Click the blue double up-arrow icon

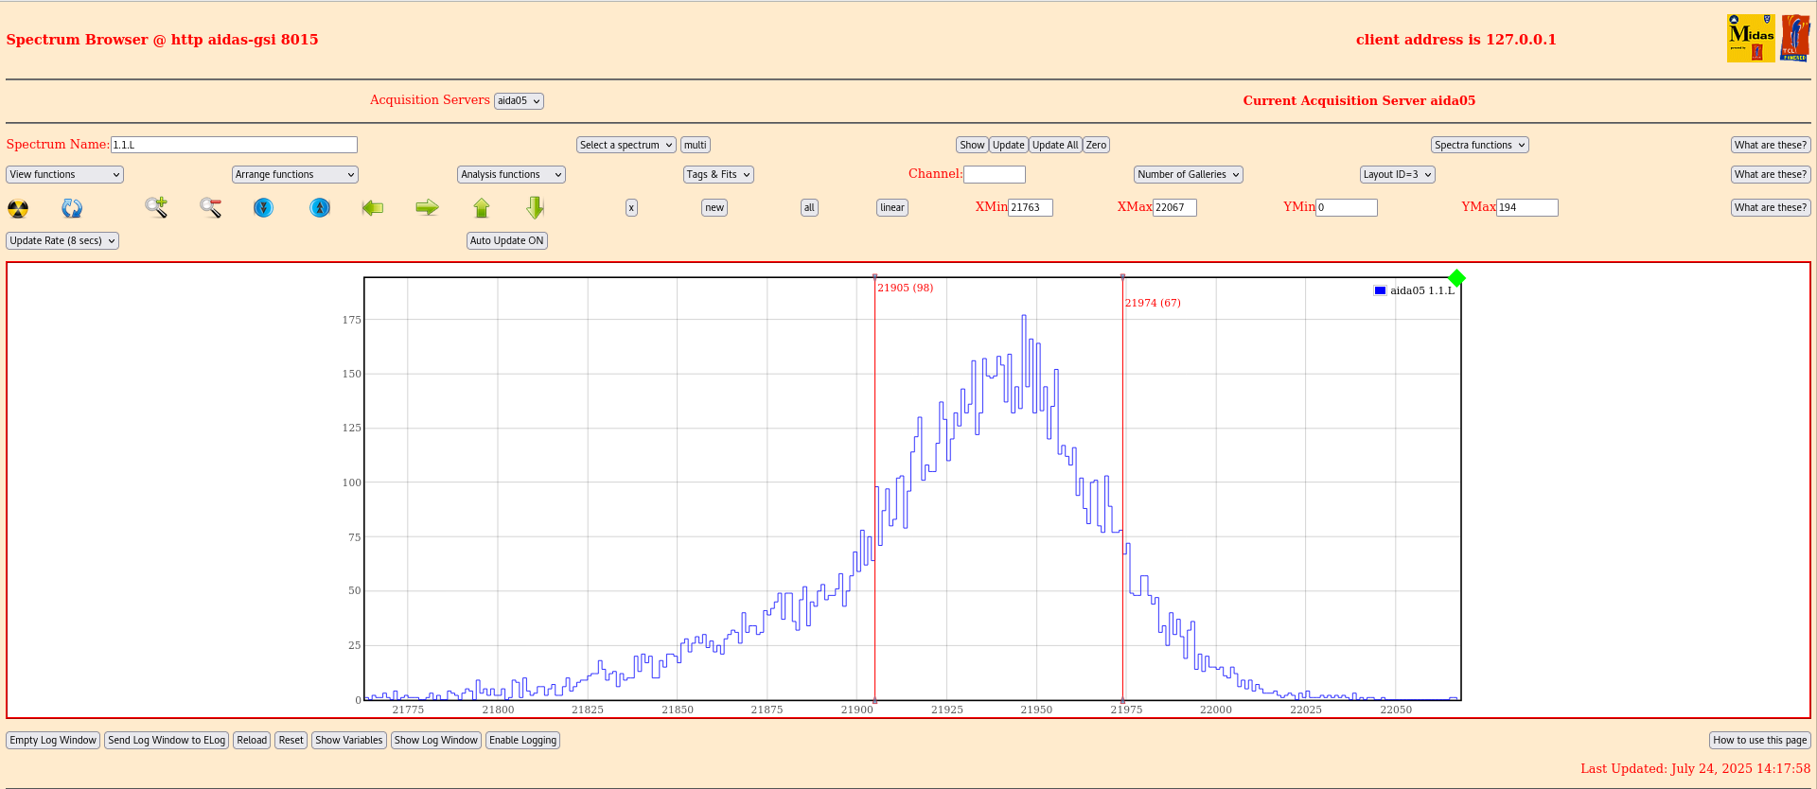coord(320,207)
